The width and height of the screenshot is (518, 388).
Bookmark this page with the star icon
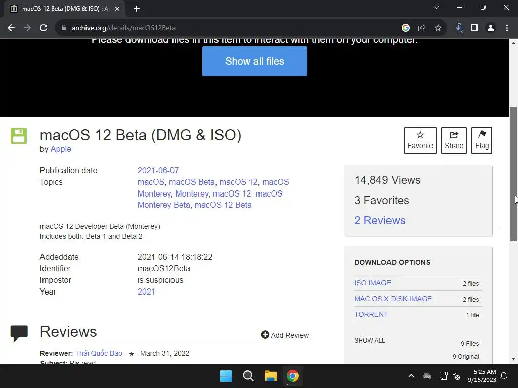point(438,28)
